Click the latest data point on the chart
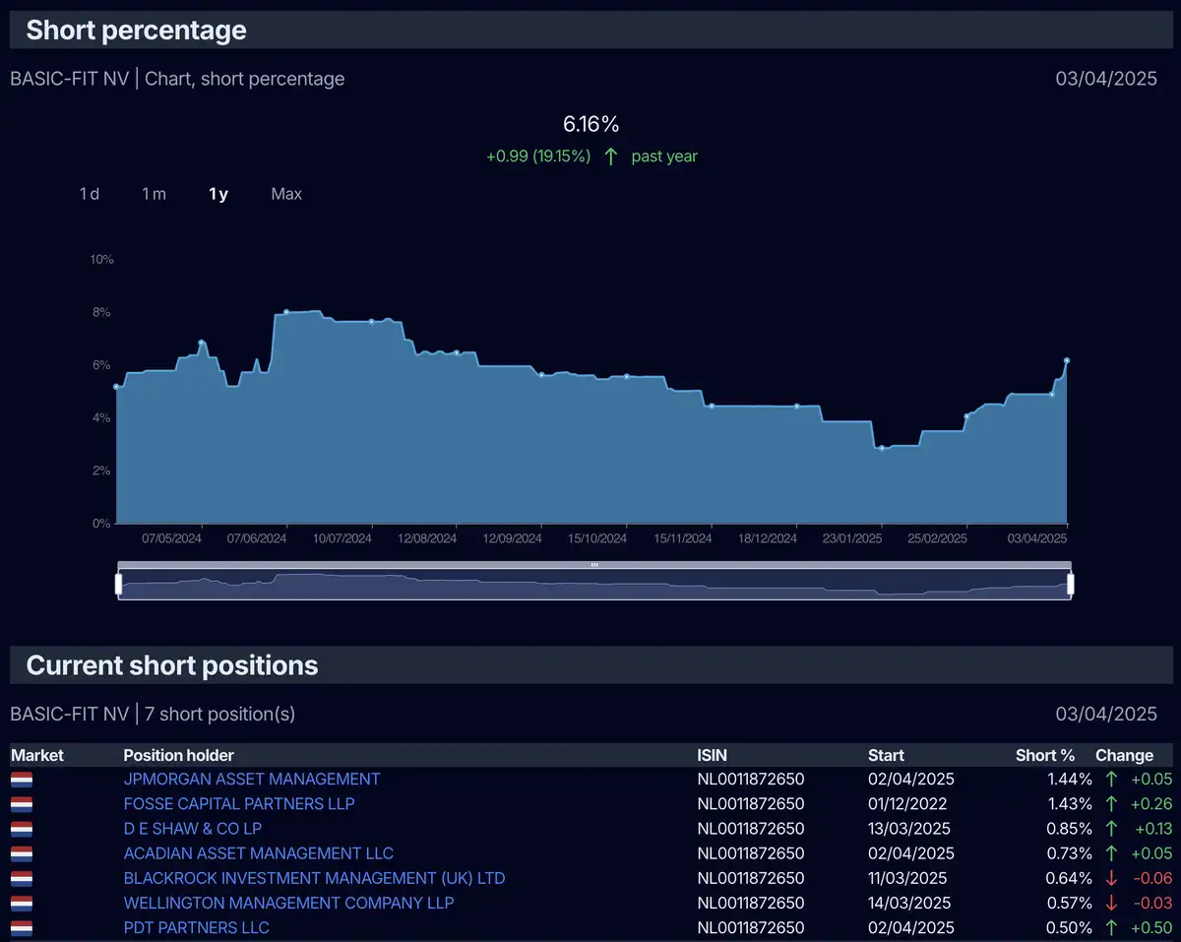Screen dimensions: 1181x942 click(x=1067, y=360)
